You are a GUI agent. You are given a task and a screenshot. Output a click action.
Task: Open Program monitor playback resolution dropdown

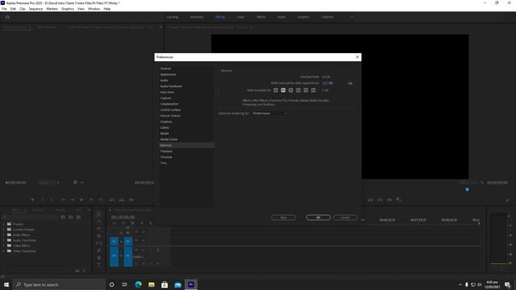click(468, 183)
